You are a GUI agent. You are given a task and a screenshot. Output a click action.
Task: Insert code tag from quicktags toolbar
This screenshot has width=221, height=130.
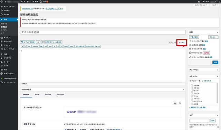(66, 46)
